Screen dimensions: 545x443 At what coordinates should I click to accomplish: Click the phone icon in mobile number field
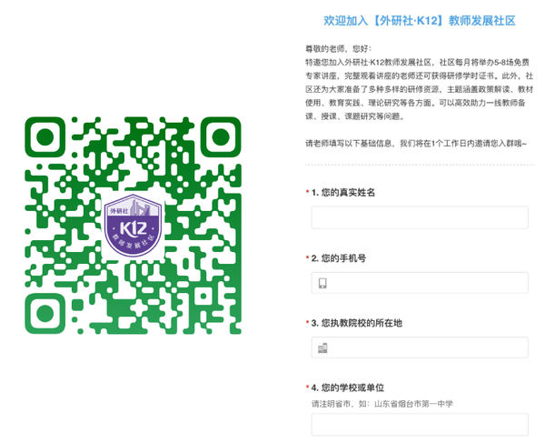pyautogui.click(x=322, y=283)
